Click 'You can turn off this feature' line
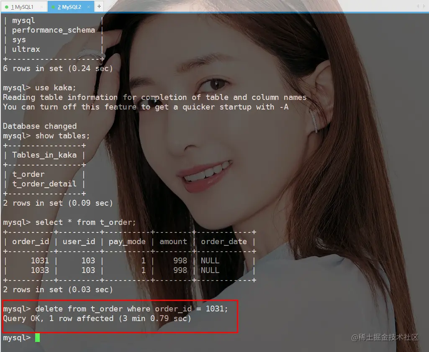The height and width of the screenshot is (352, 429). point(146,107)
